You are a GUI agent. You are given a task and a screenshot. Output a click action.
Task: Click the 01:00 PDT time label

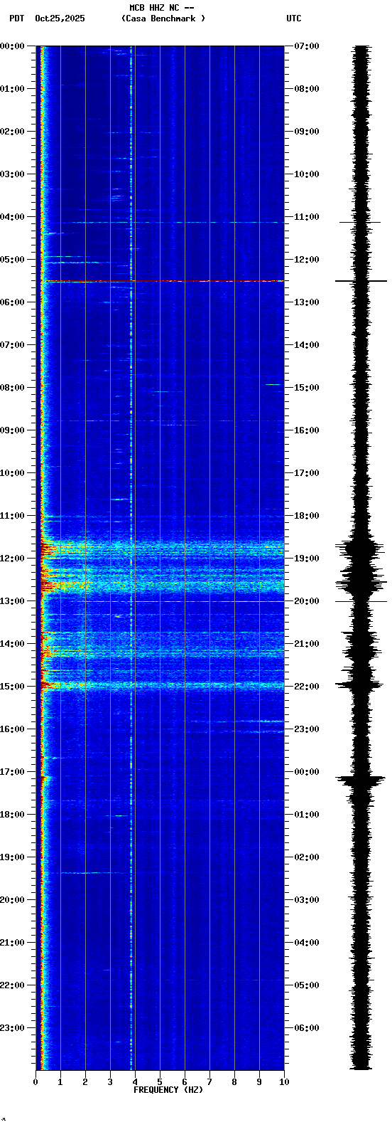click(x=13, y=89)
